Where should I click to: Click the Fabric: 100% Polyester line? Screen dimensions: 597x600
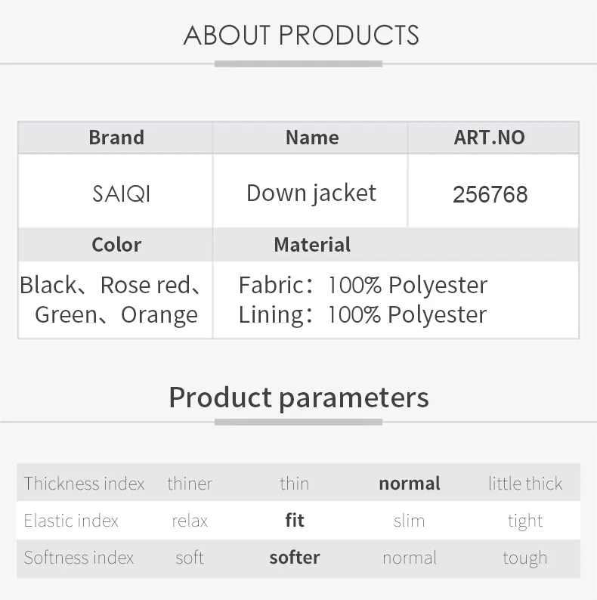(x=363, y=285)
